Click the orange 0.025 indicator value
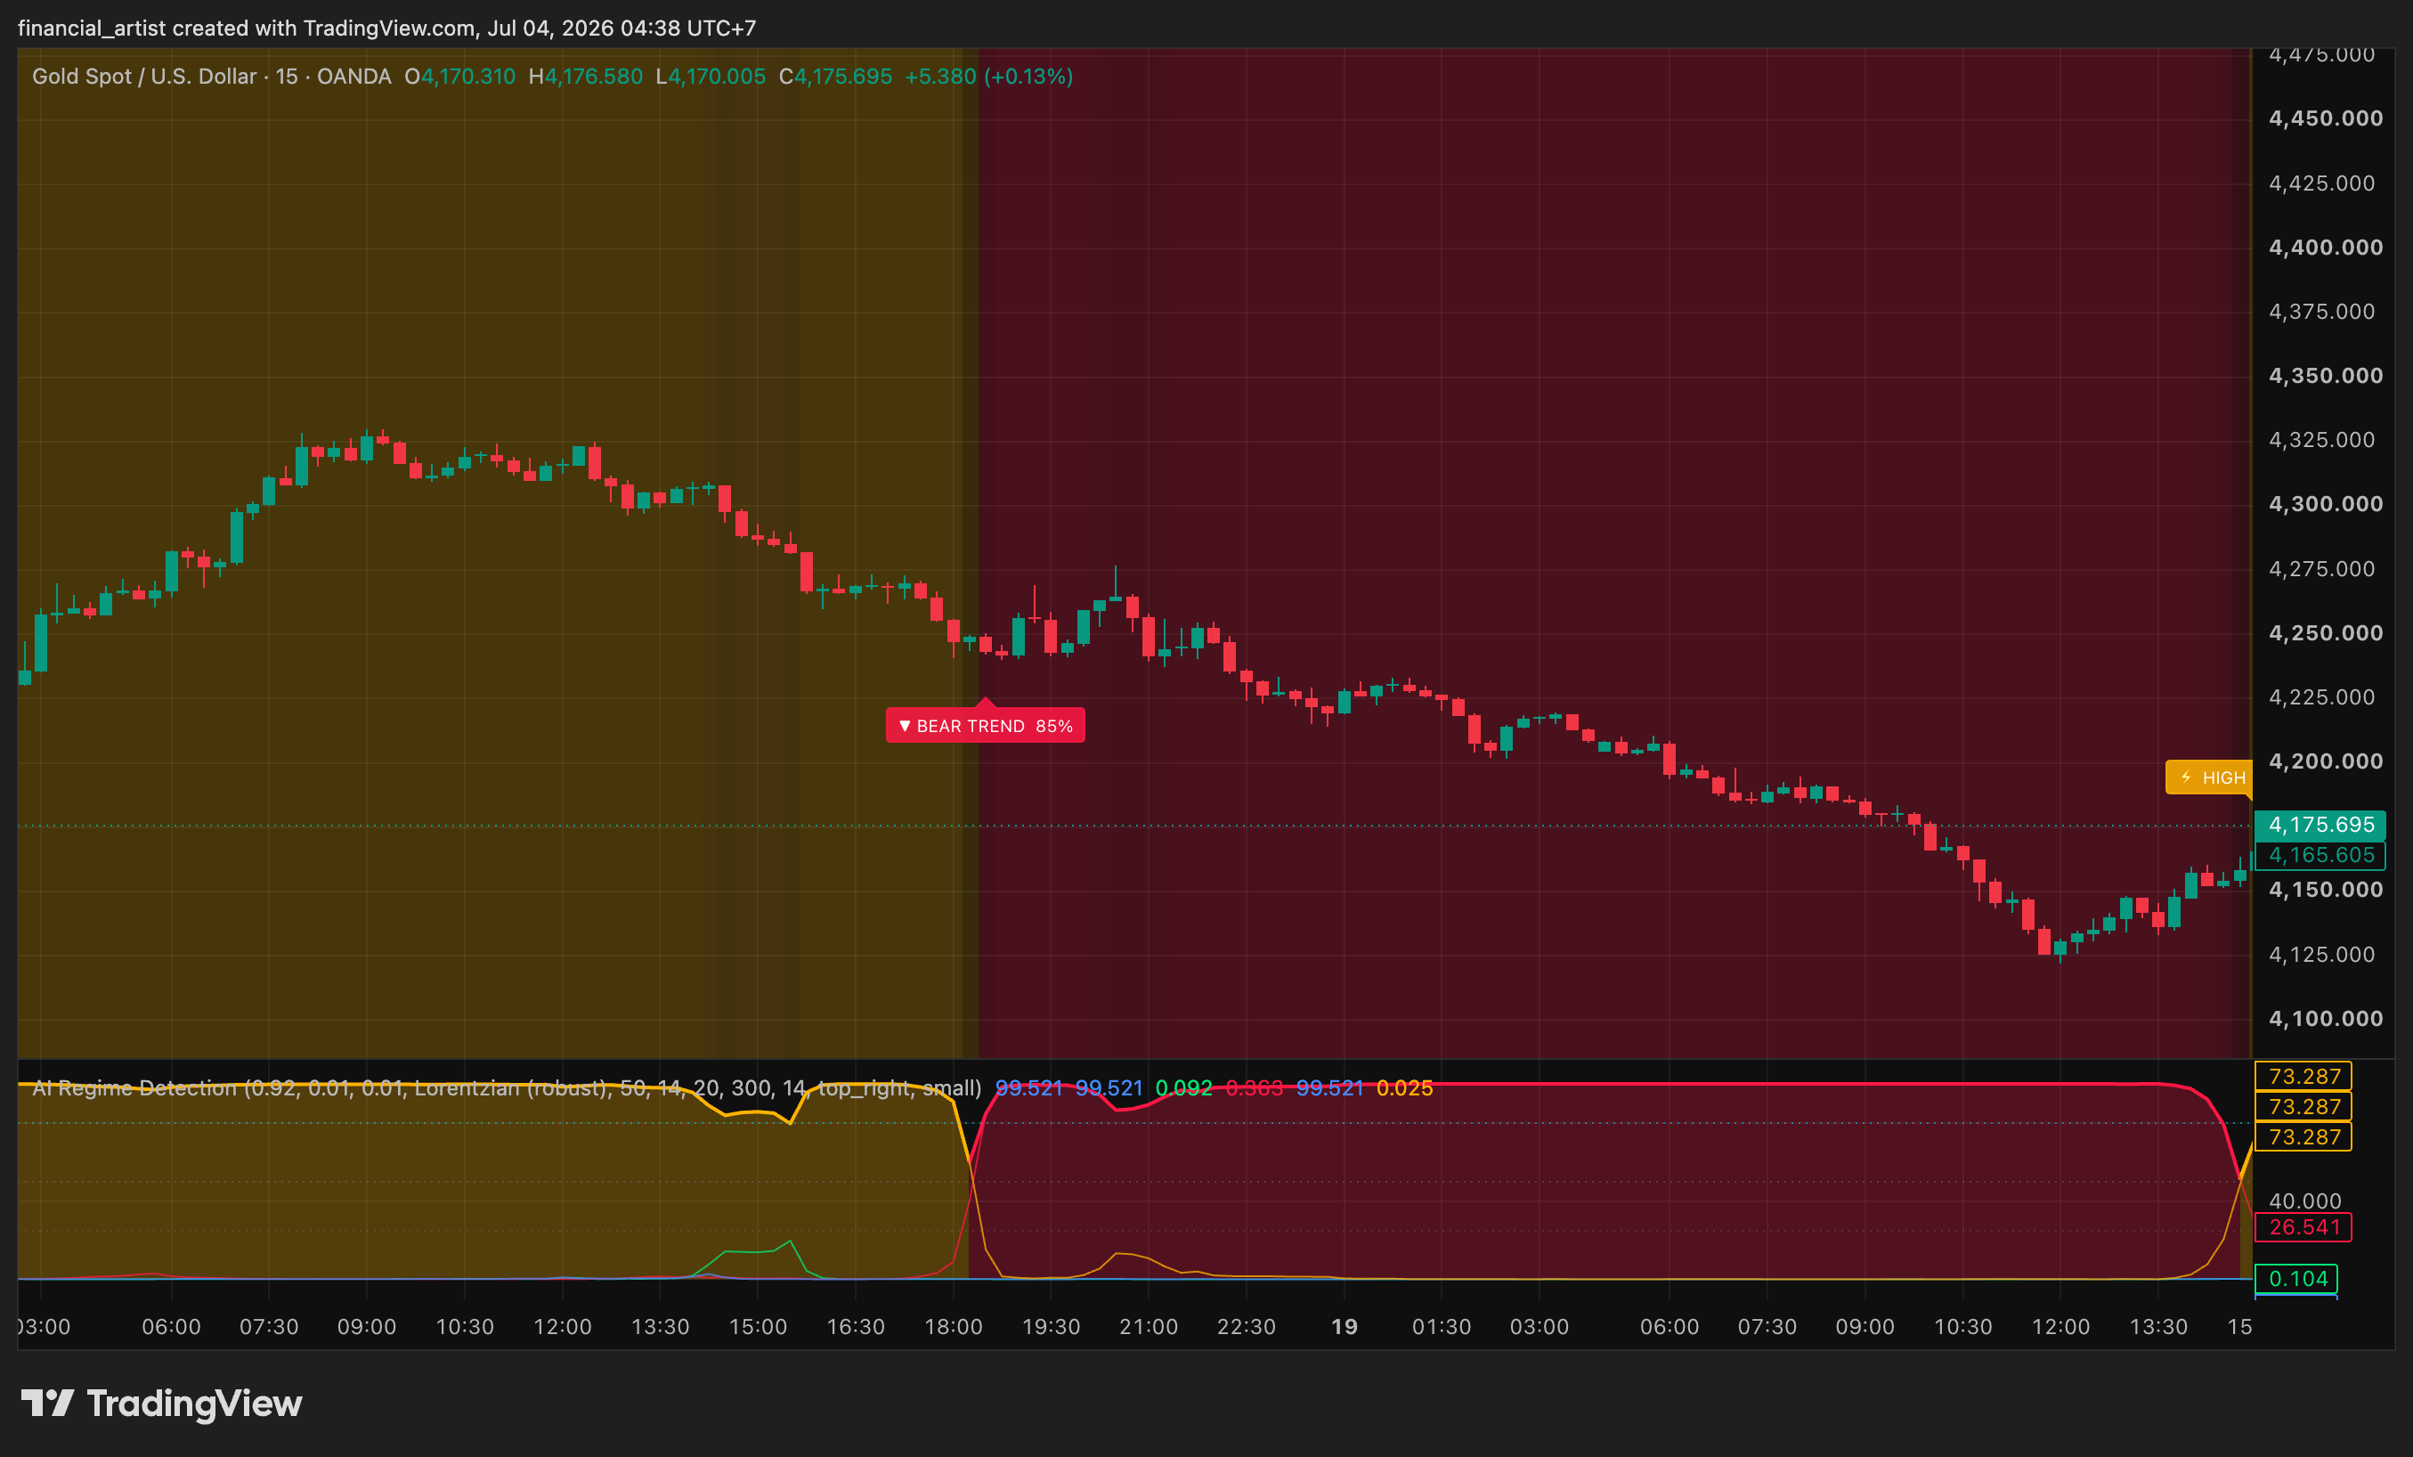Screen dimensions: 2413x1457 click(x=1404, y=1087)
